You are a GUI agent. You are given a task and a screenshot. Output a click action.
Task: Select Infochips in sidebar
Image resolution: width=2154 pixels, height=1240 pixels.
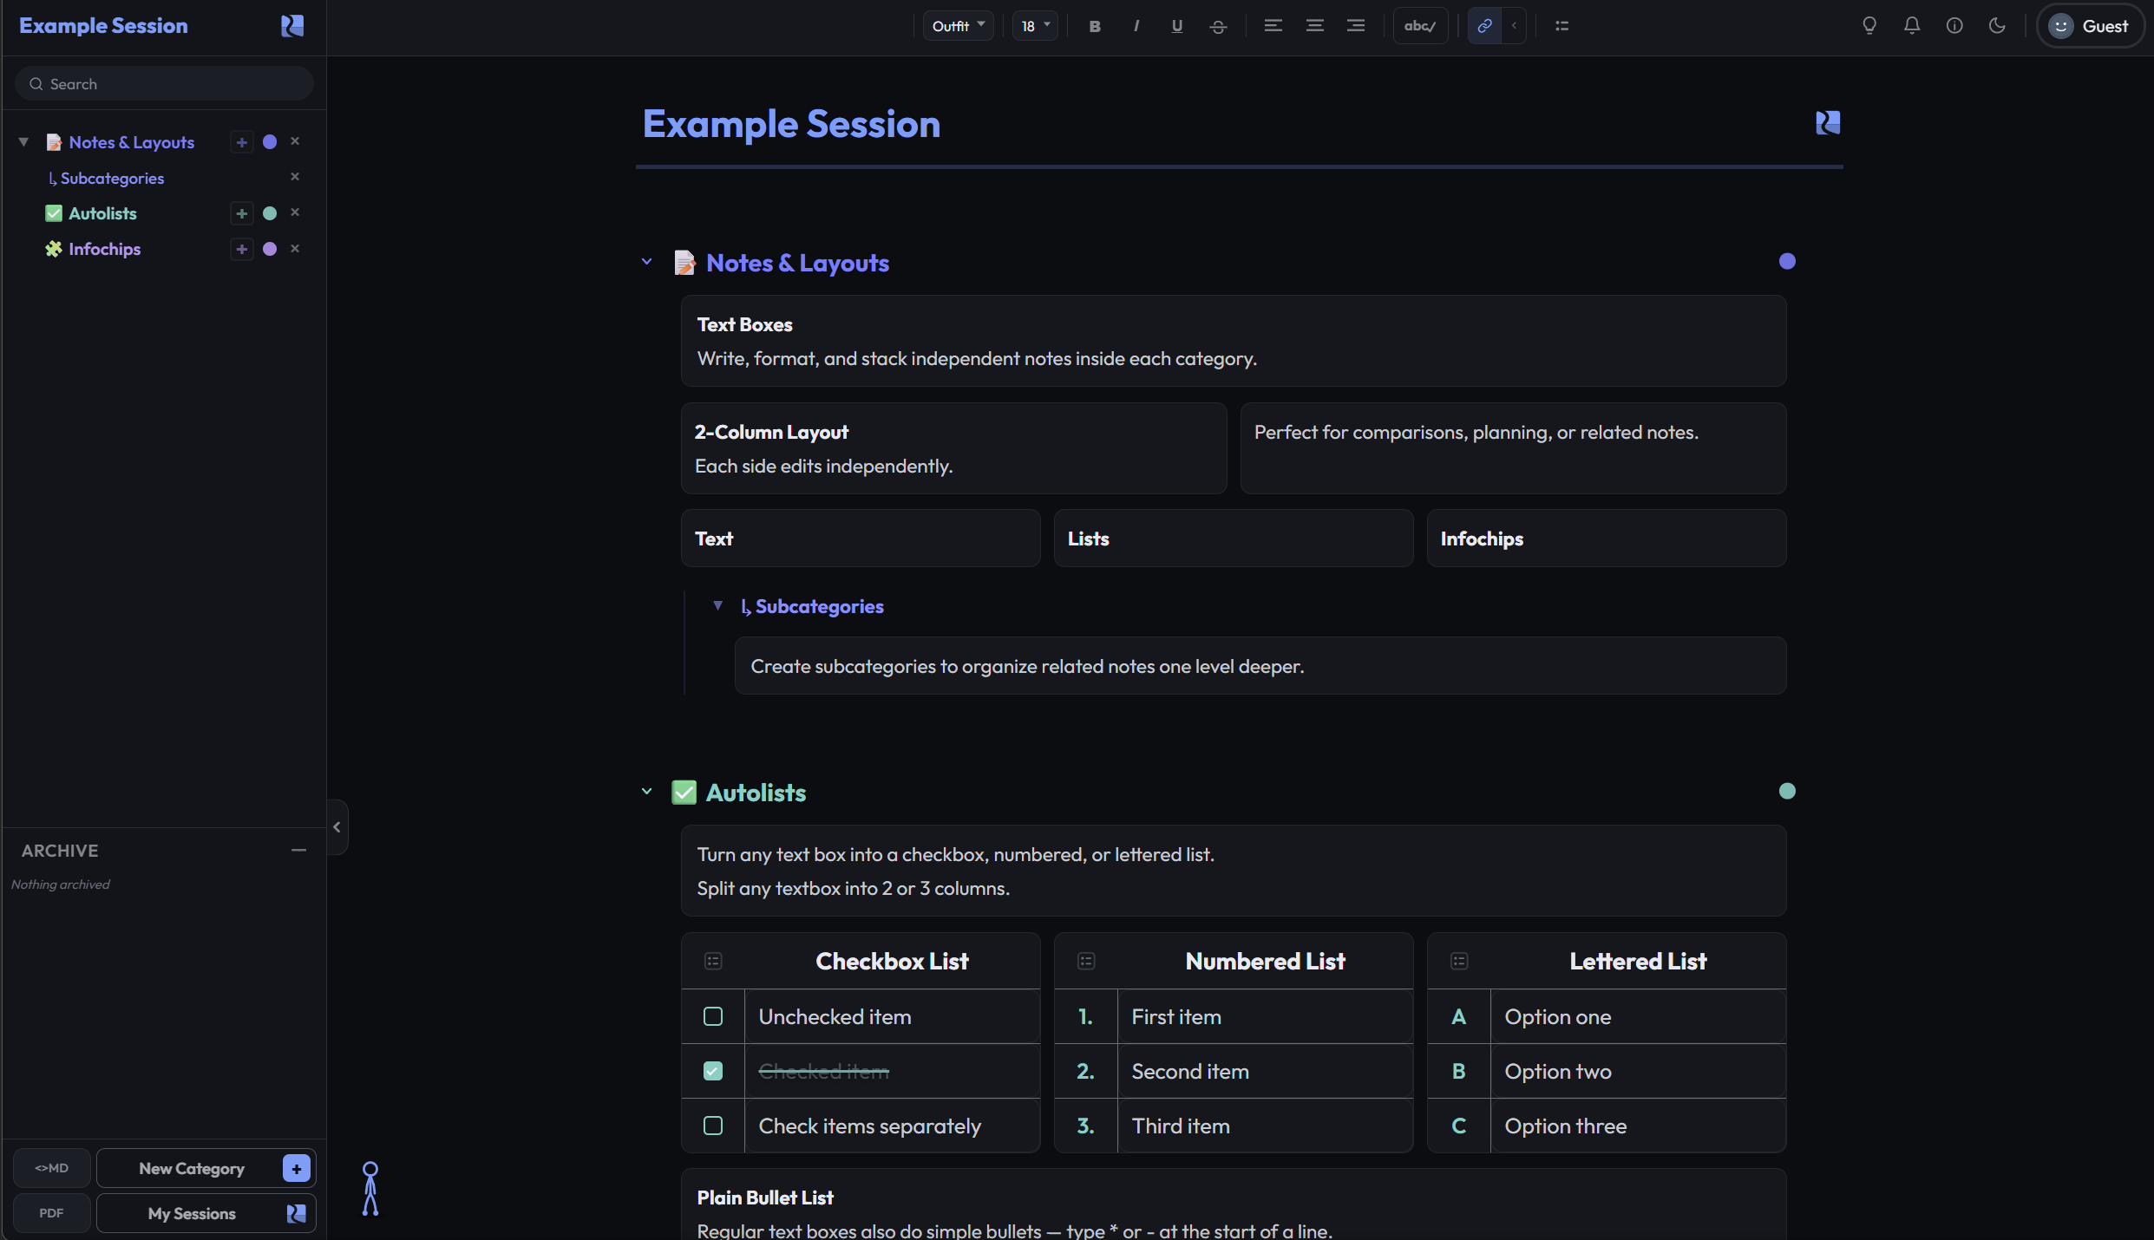[x=104, y=249]
